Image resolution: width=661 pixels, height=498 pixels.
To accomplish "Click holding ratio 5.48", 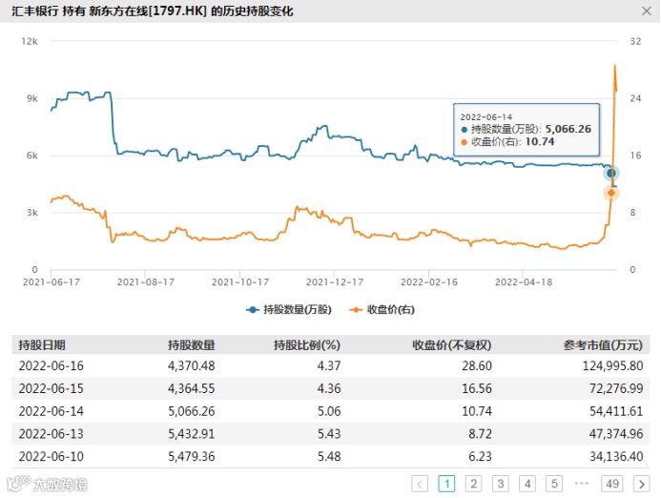I will click(x=329, y=456).
